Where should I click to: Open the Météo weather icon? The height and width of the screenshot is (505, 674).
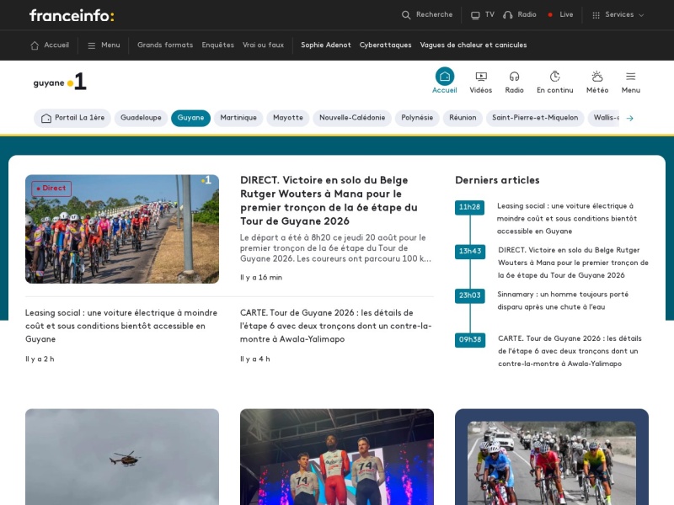[x=597, y=82]
